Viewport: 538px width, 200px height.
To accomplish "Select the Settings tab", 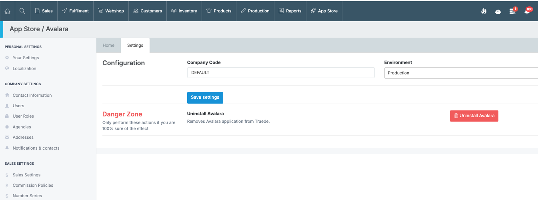I will pyautogui.click(x=135, y=45).
